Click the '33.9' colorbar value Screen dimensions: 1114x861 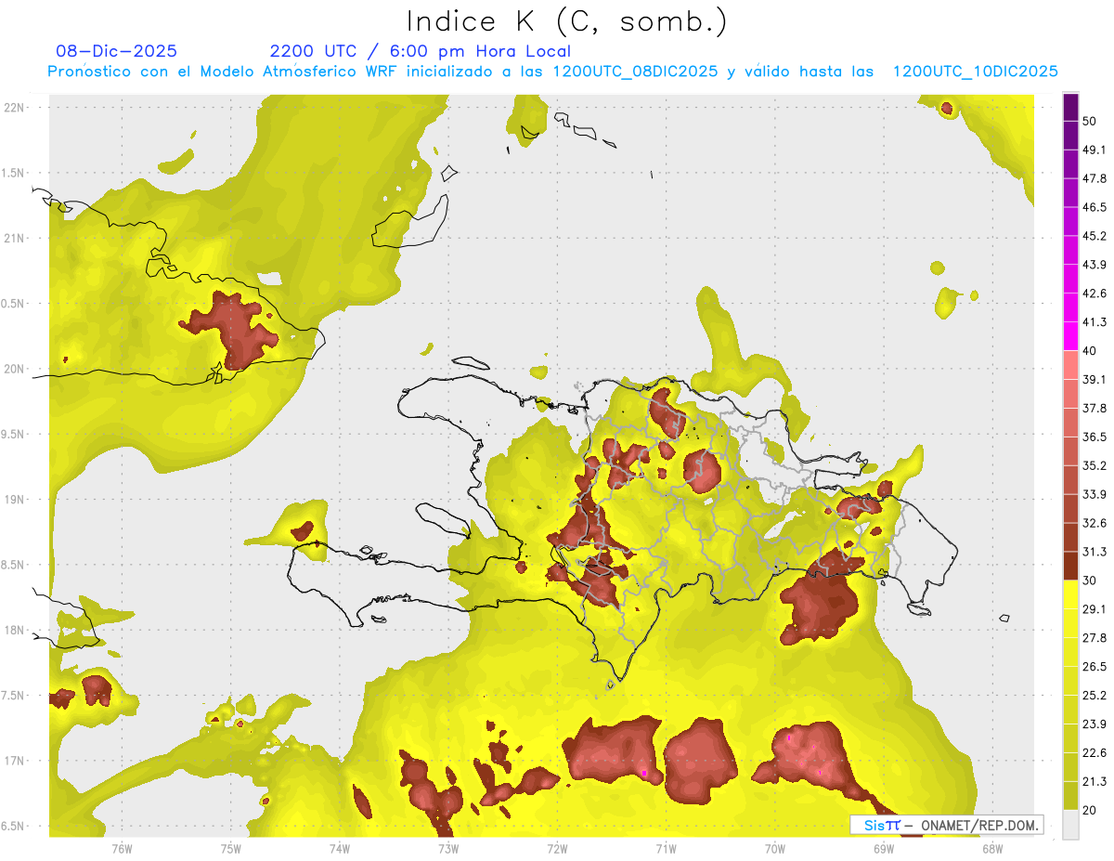1094,494
